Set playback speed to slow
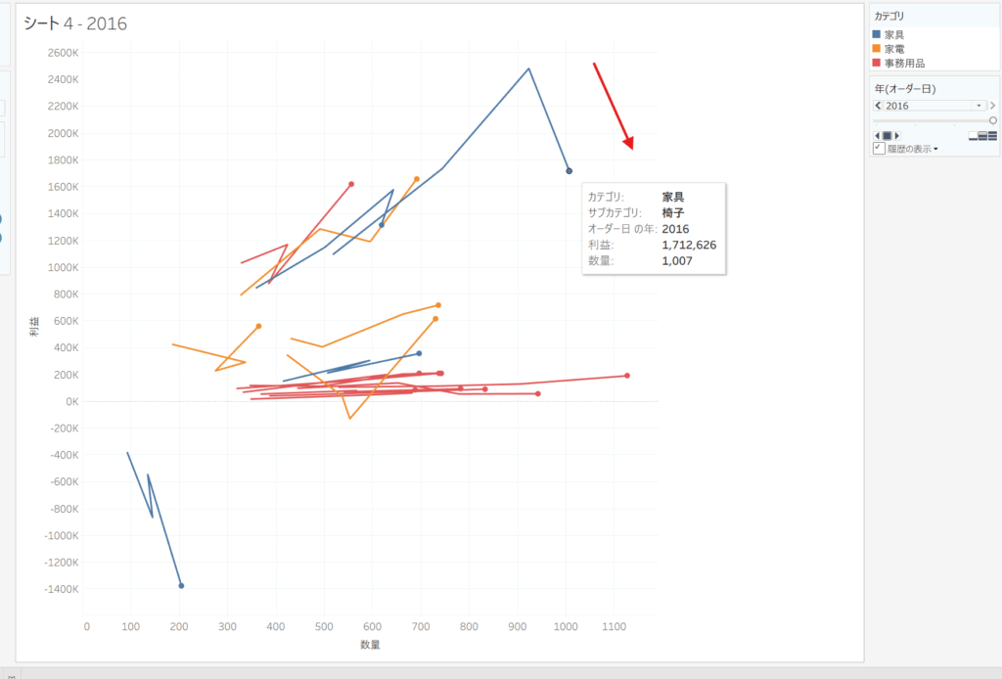The height and width of the screenshot is (679, 1002). click(972, 136)
